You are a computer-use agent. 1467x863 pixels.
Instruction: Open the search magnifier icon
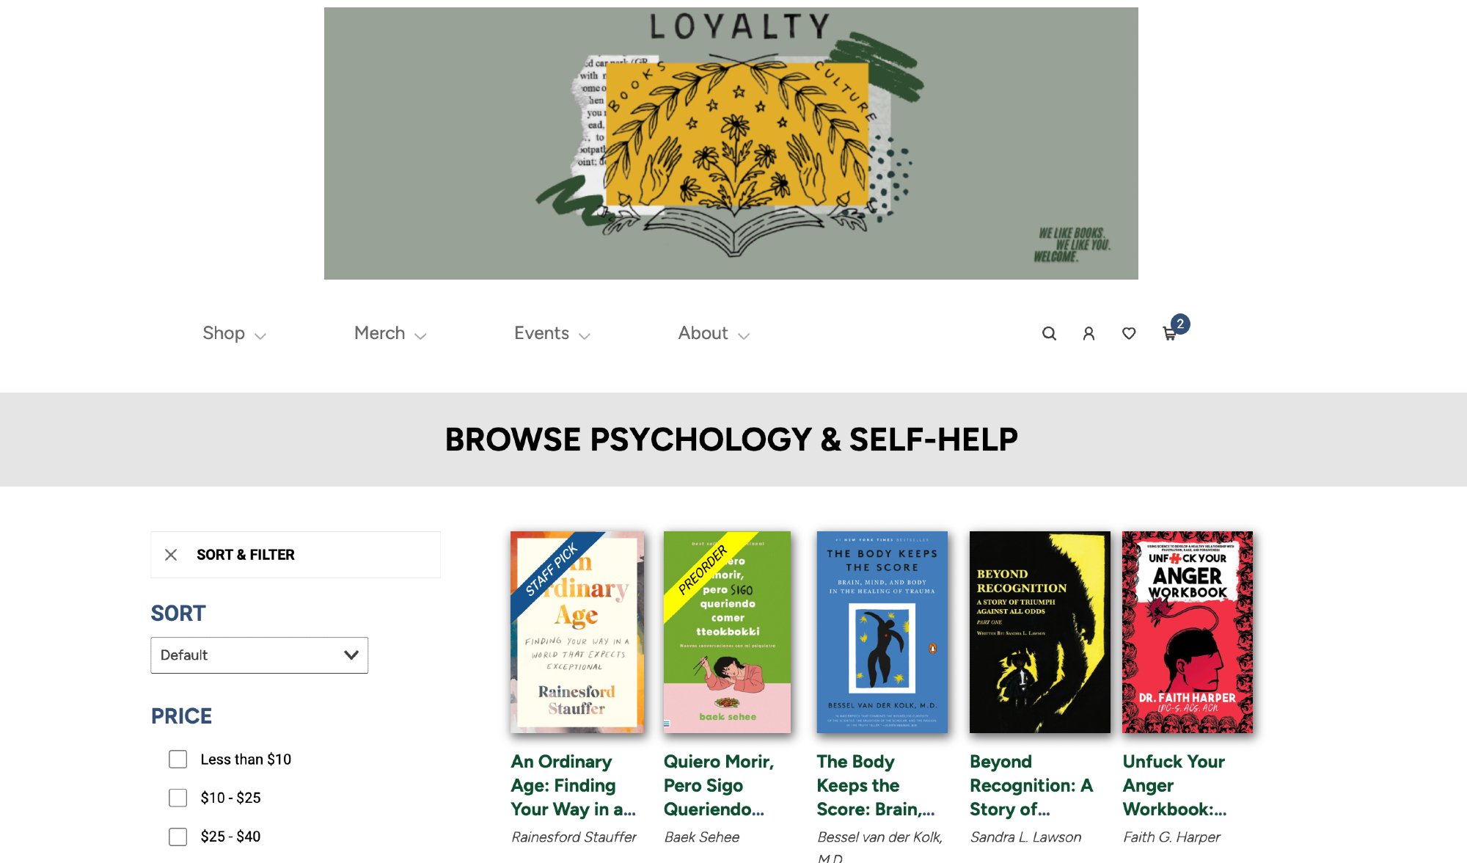click(x=1049, y=334)
